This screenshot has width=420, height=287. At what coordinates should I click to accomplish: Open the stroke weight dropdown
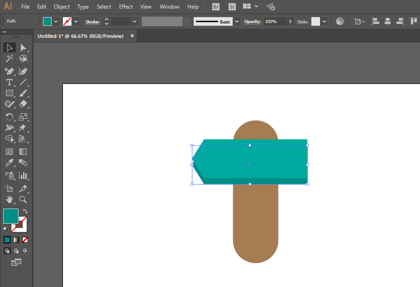[134, 22]
